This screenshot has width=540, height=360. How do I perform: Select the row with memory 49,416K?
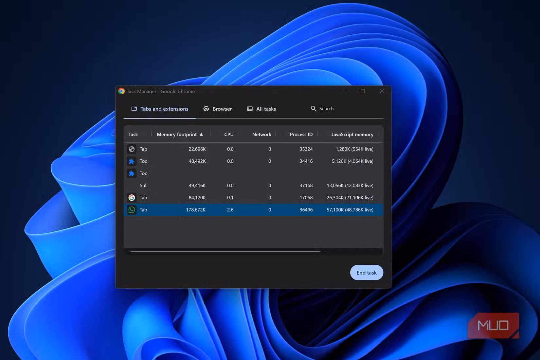point(253,185)
